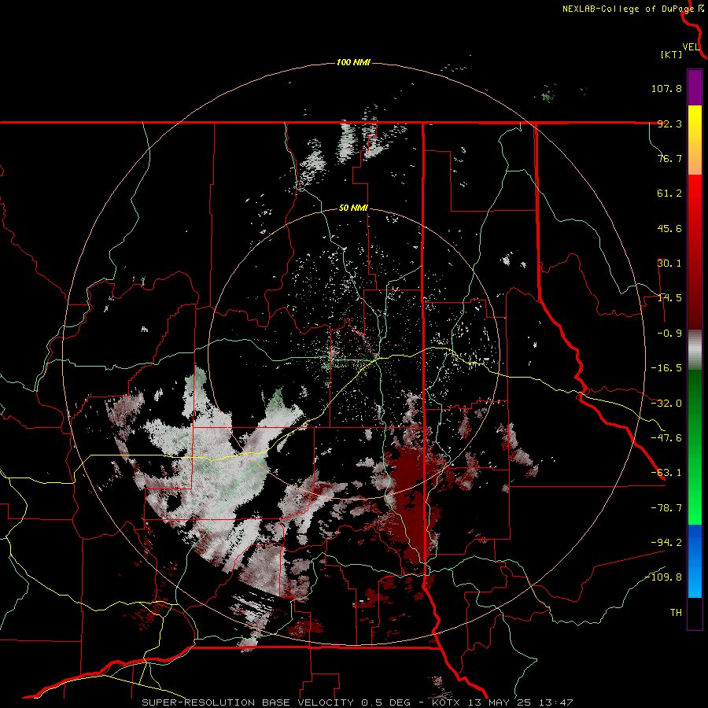Click the purple segment of the color bar
The image size is (708, 708).
click(x=695, y=87)
